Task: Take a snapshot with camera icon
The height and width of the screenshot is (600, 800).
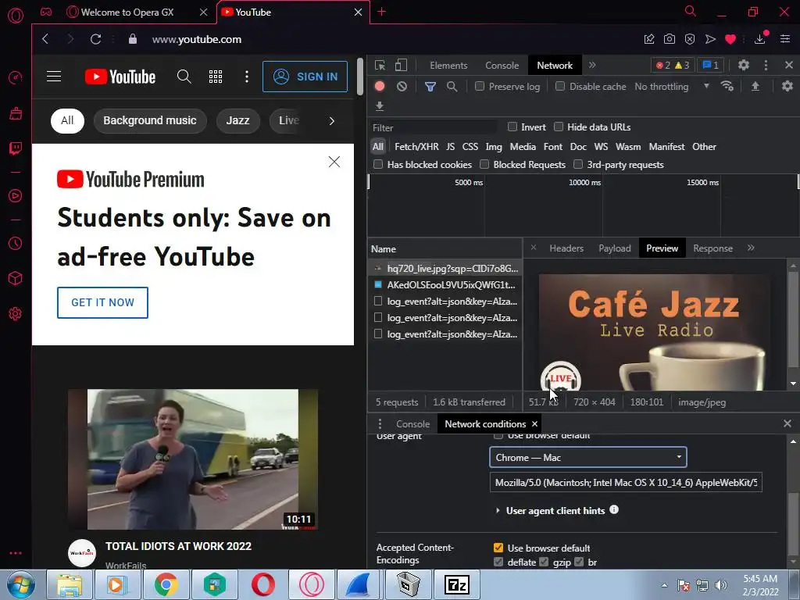Action: point(670,39)
